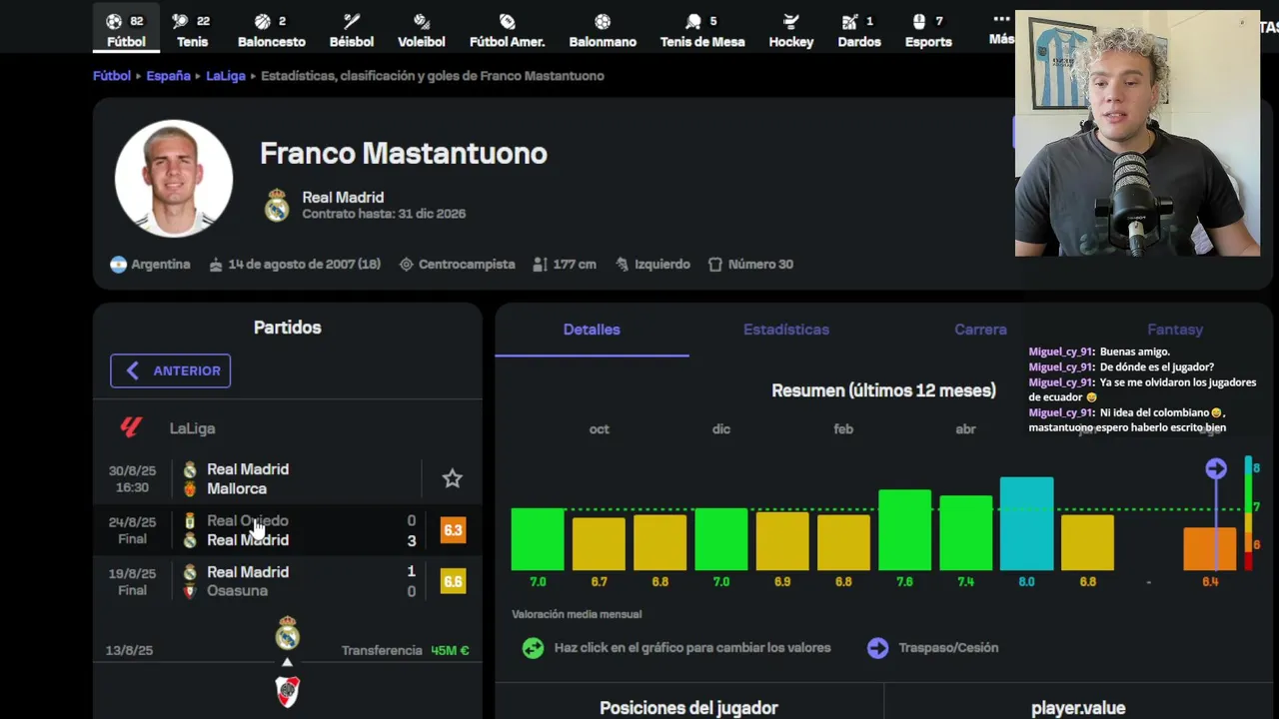The height and width of the screenshot is (719, 1279).
Task: Click the 7.6 monthly rating bar
Action: coord(904,529)
